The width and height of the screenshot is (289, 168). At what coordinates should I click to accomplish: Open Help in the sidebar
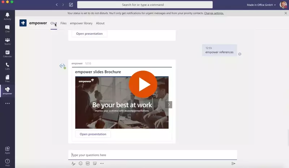(x=7, y=163)
